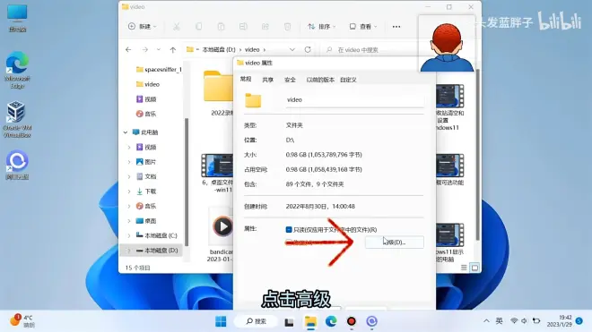Click the Task View taskbar icon
592x332 pixels.
click(x=289, y=321)
